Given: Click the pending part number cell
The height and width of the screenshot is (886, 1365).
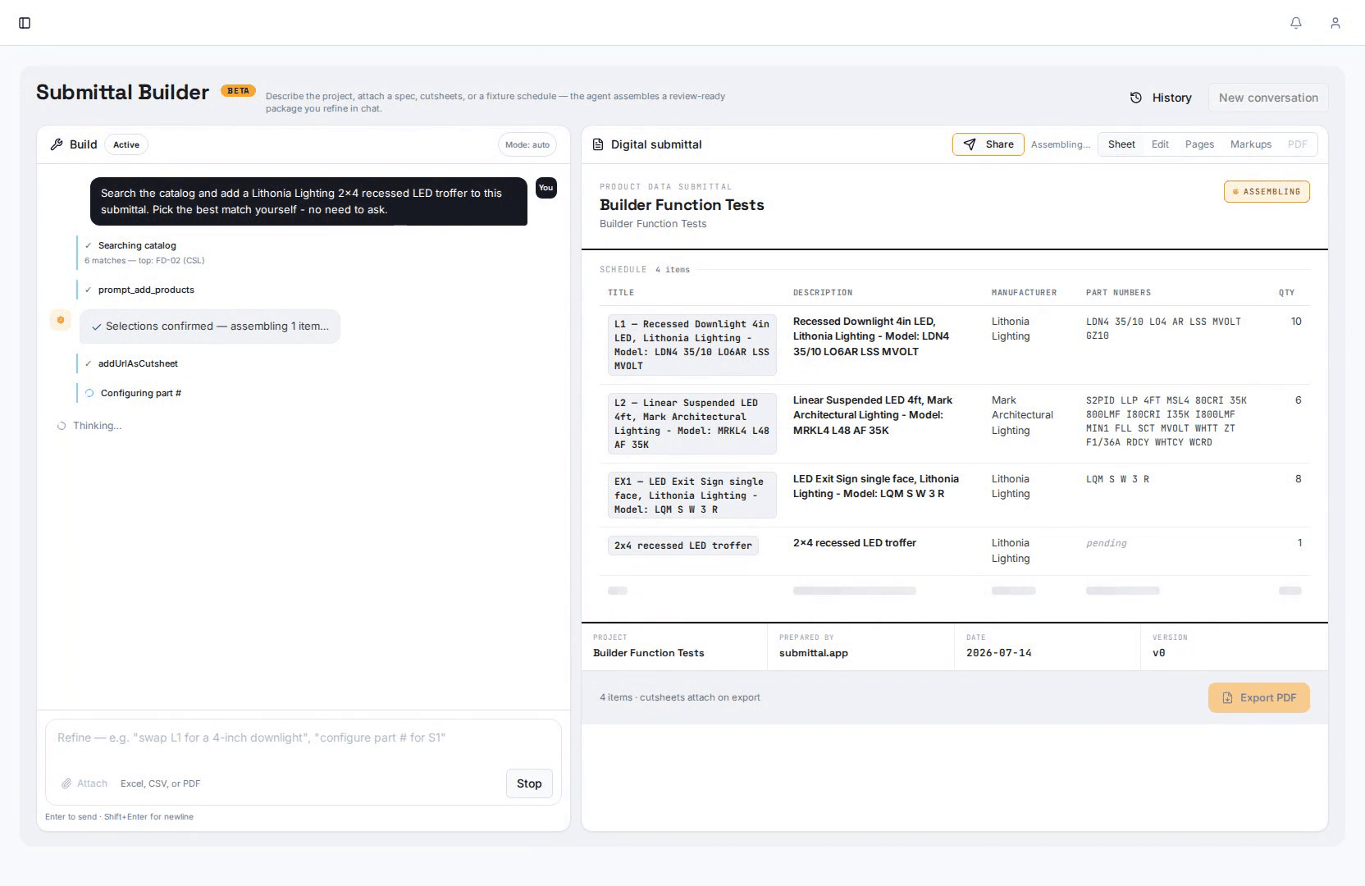Looking at the screenshot, I should [x=1107, y=543].
